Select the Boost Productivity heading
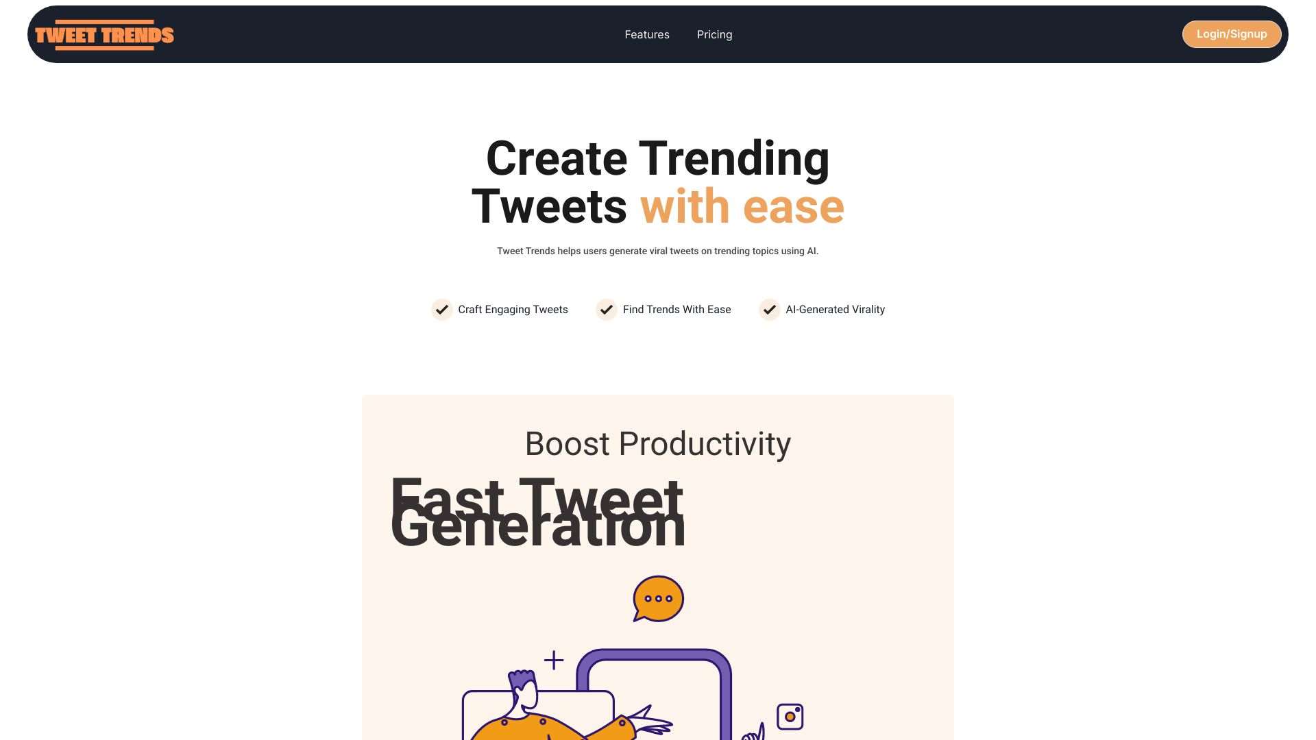This screenshot has width=1316, height=740. (657, 443)
